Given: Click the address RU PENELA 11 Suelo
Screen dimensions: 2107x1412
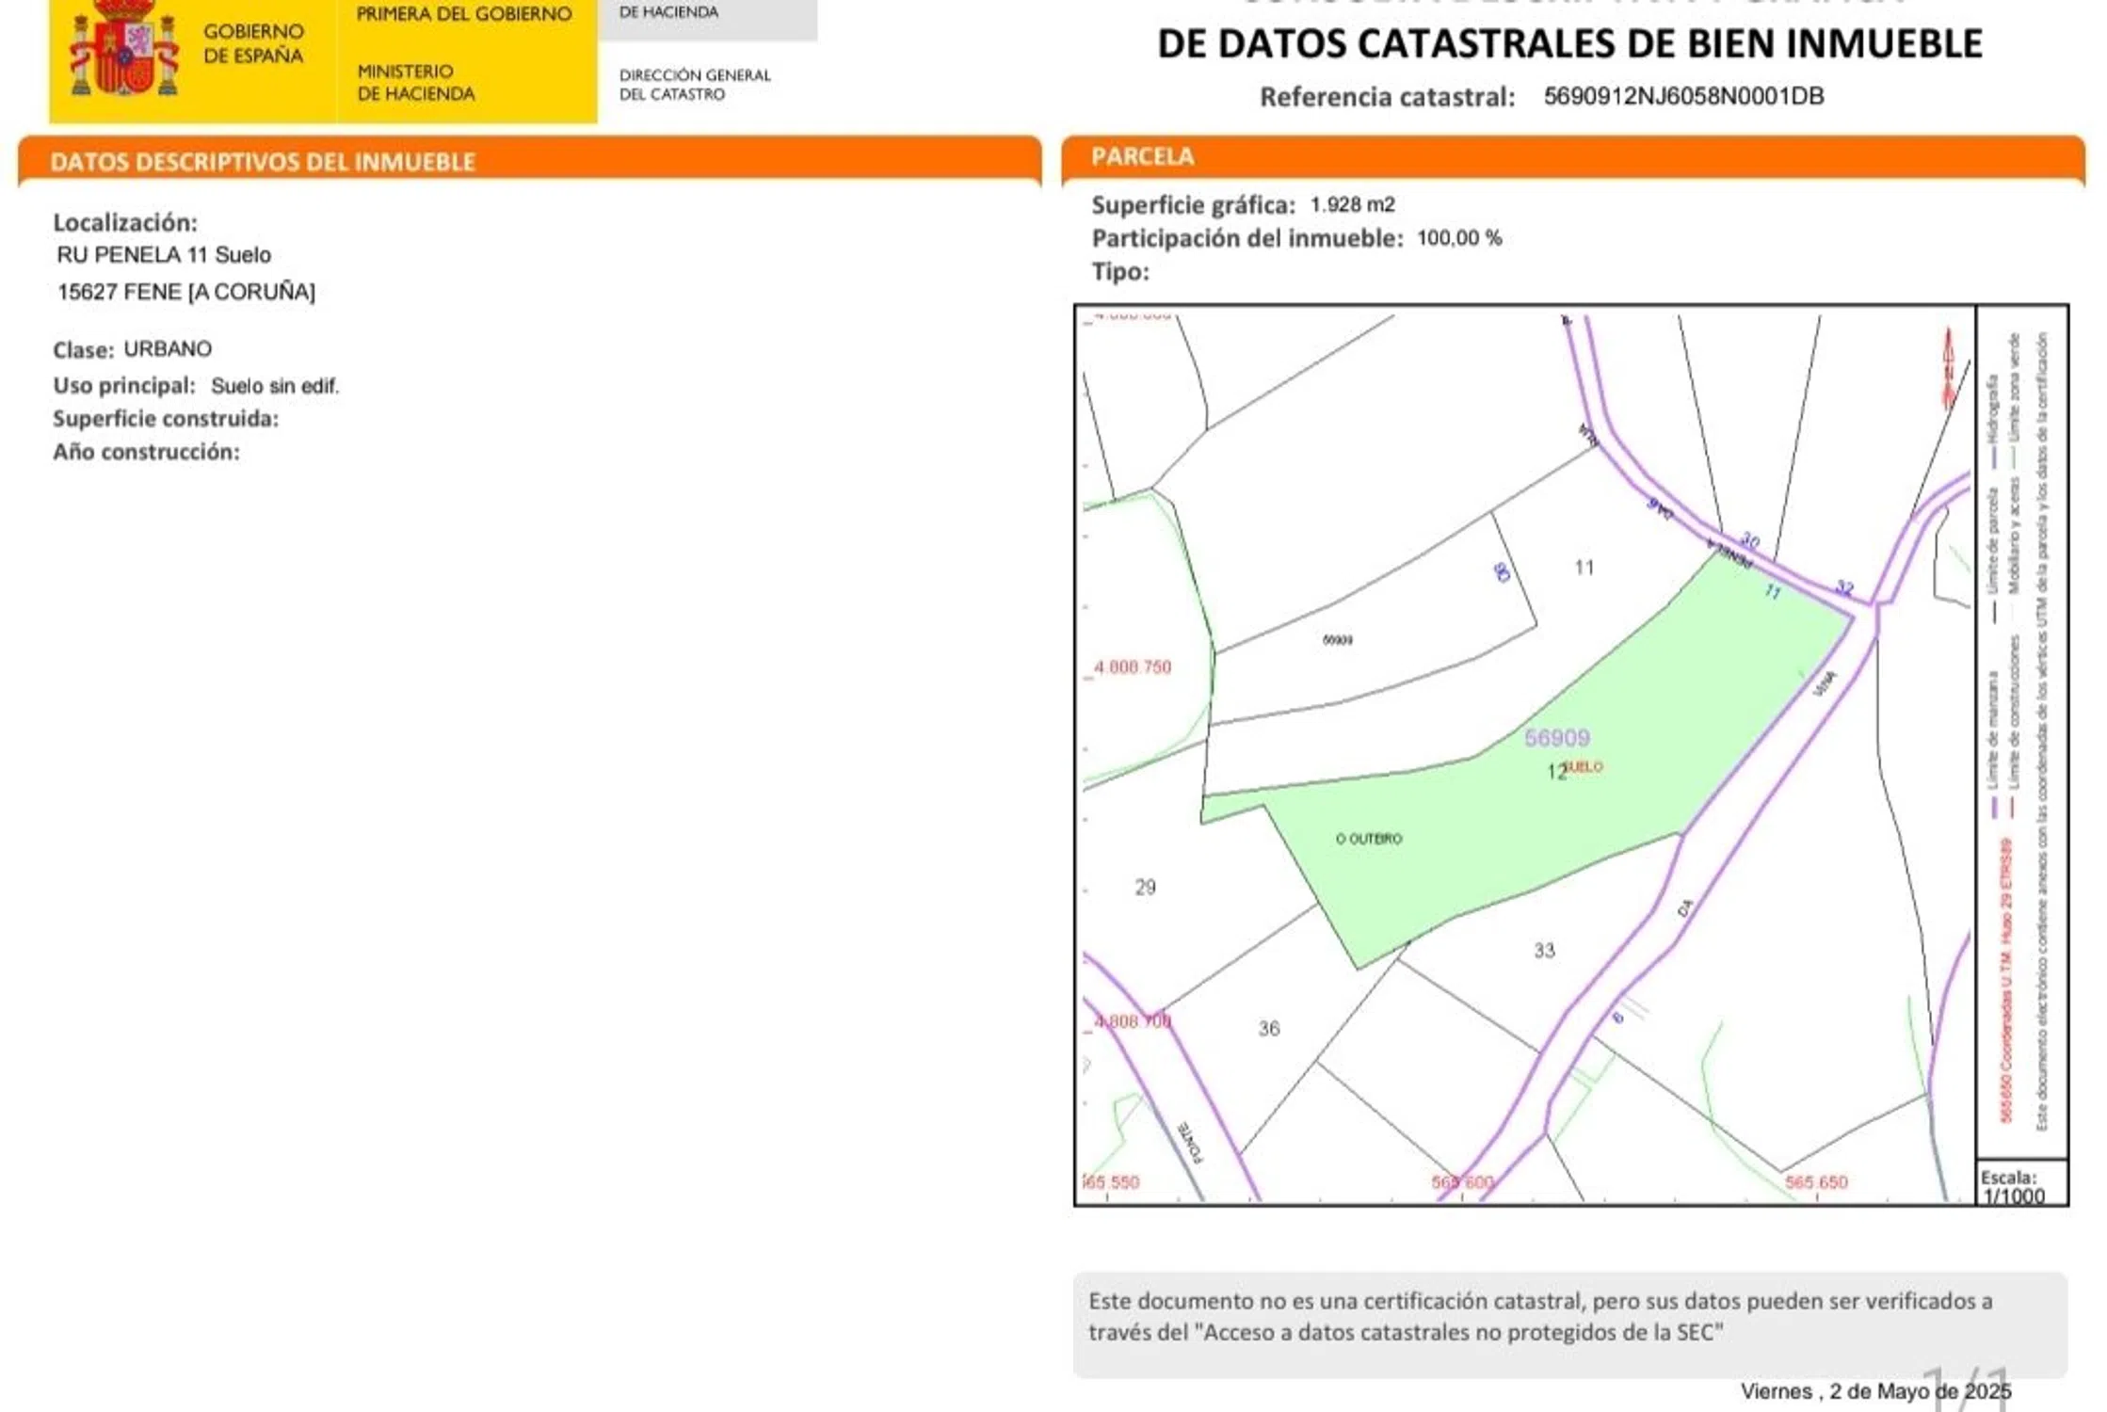Looking at the screenshot, I should point(164,255).
